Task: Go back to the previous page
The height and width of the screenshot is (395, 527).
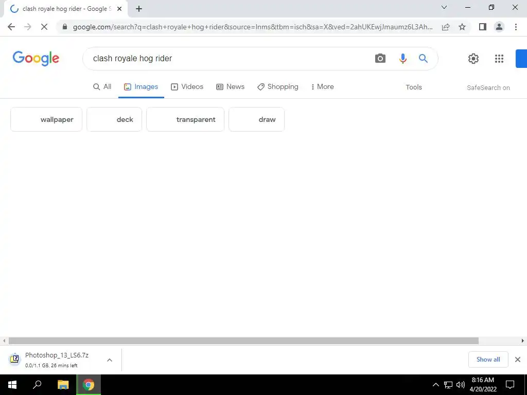Action: coord(11,27)
